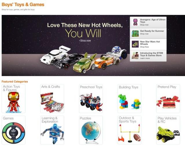Click the Boys' Toys & Games heading

coord(23,5)
